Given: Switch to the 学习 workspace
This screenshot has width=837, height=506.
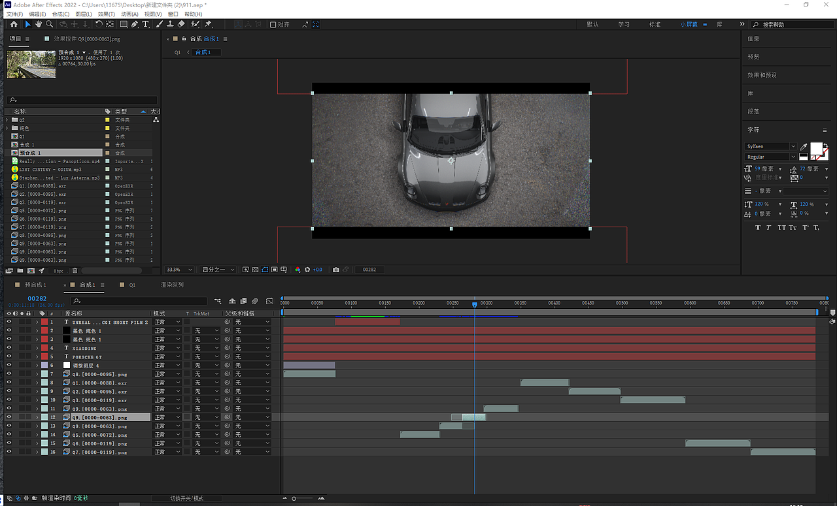Looking at the screenshot, I should 624,25.
